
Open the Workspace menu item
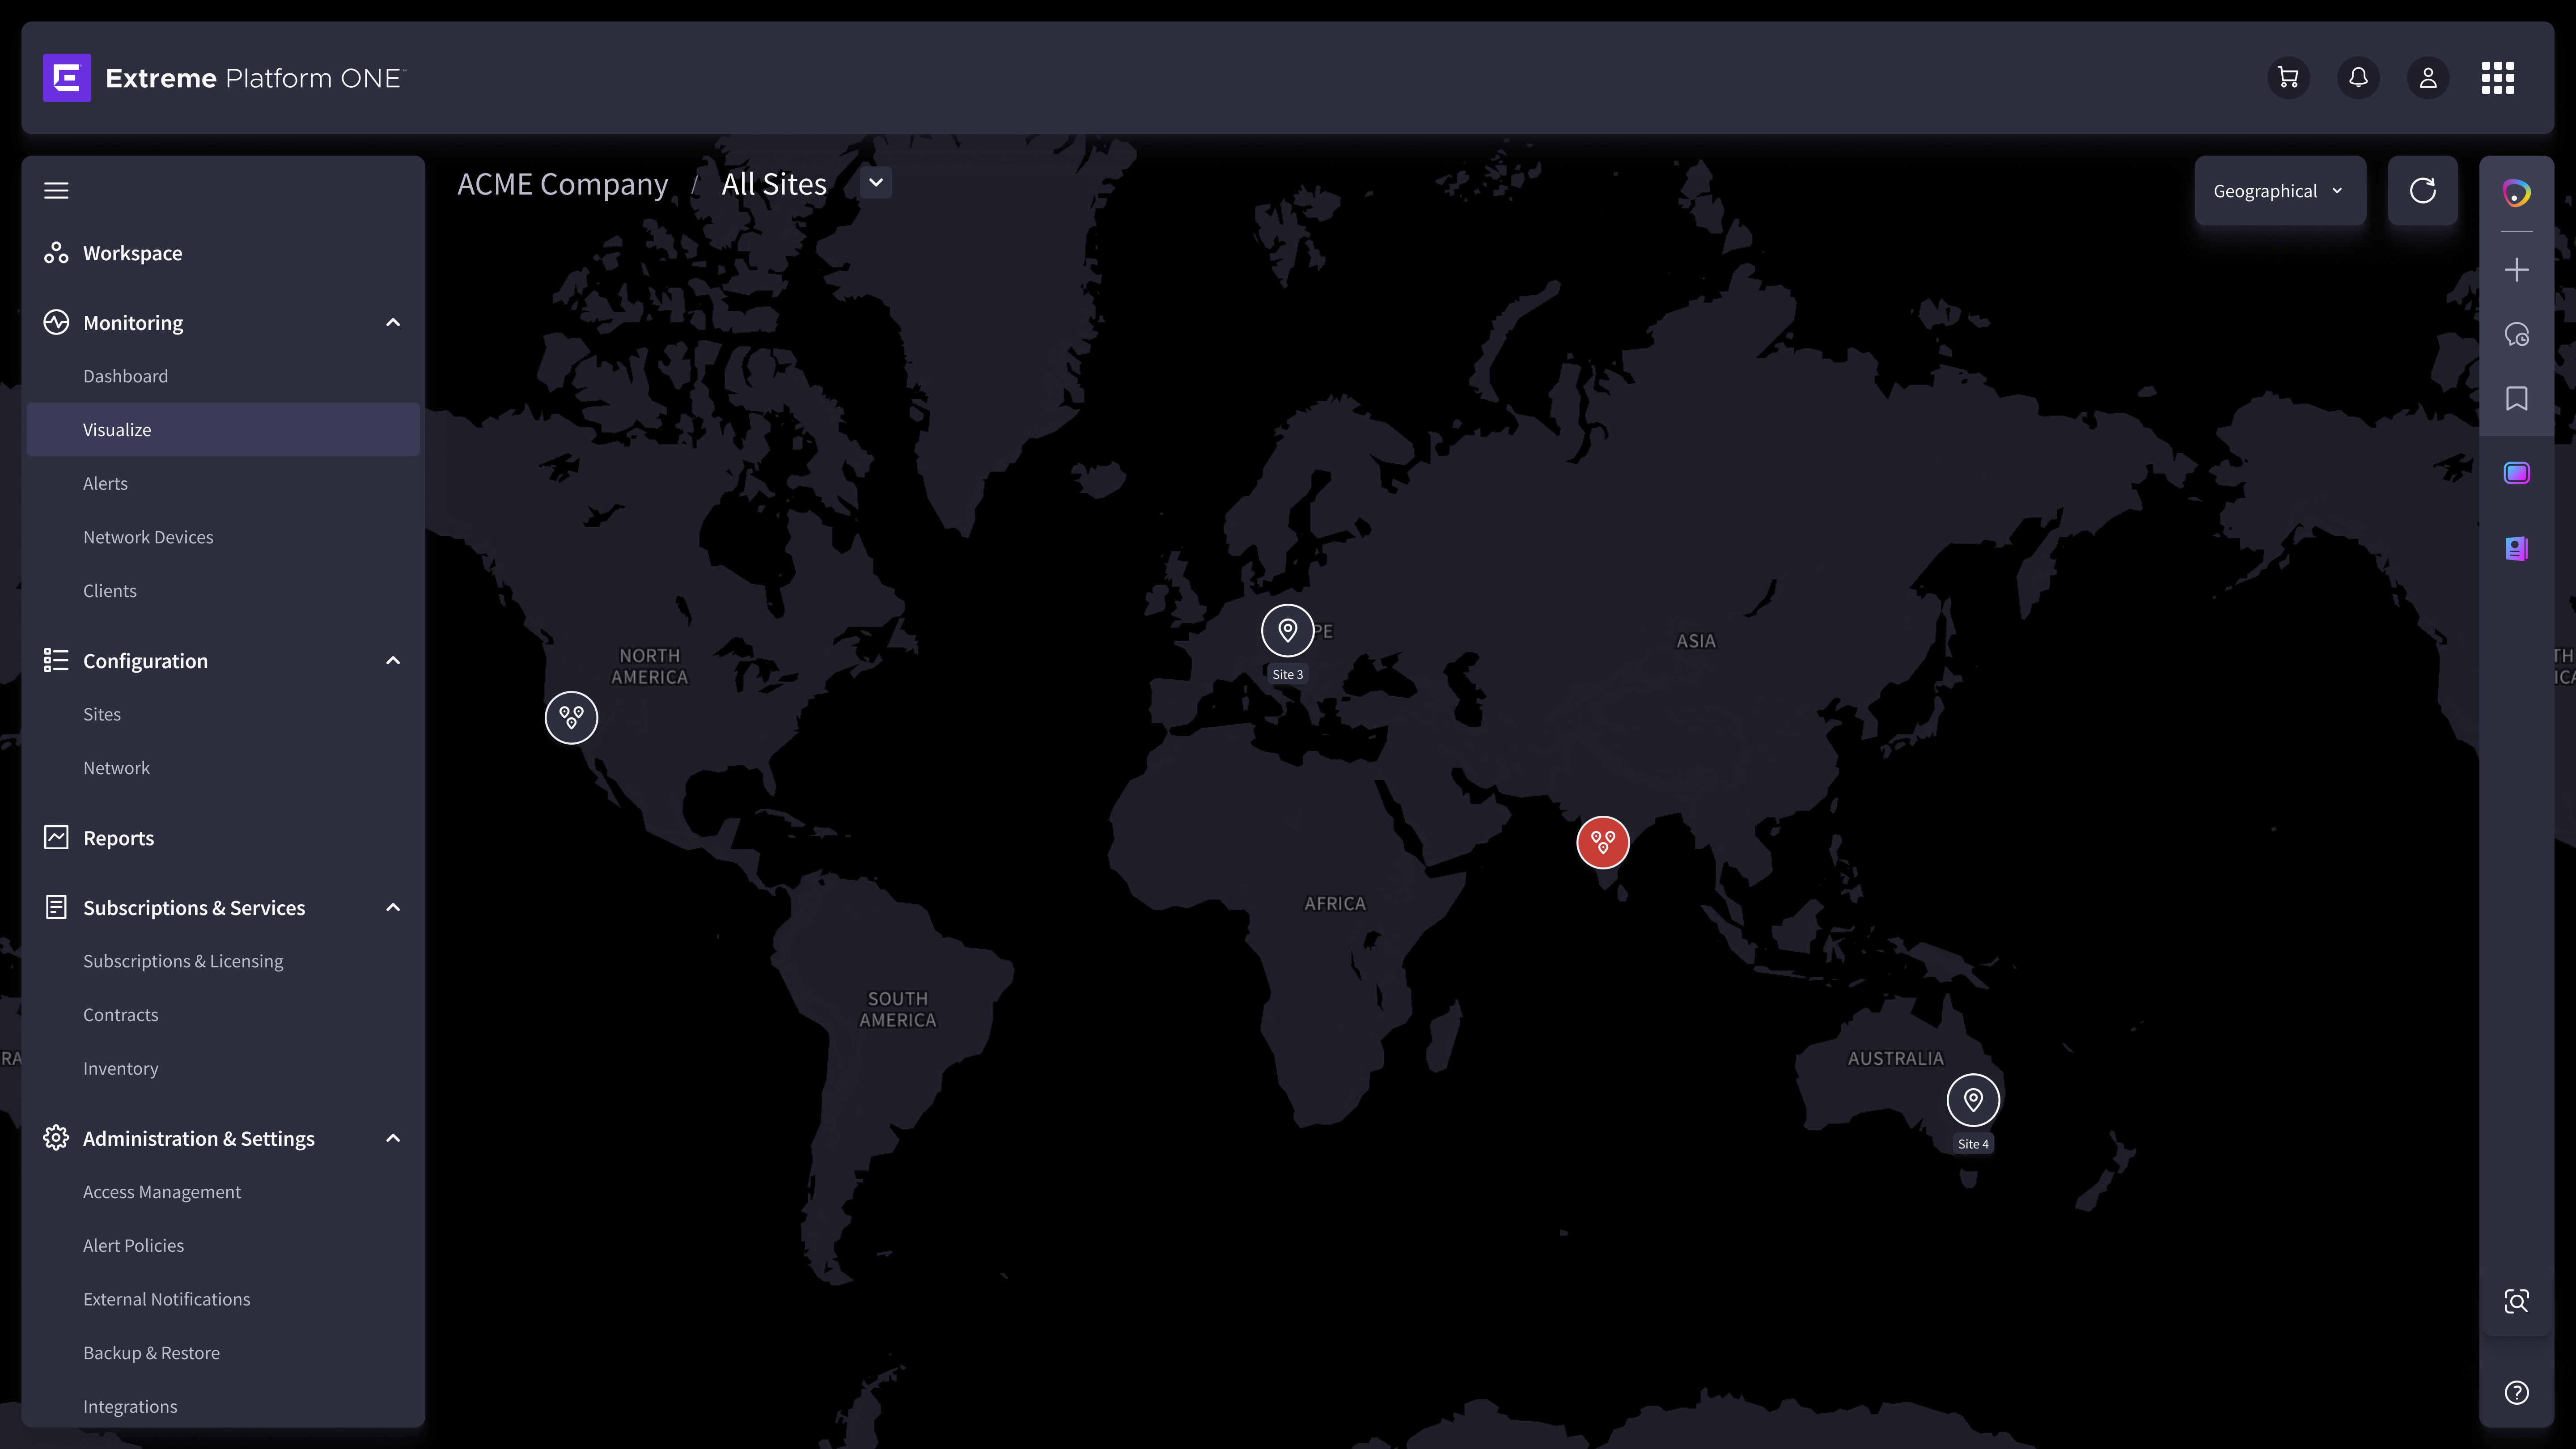coord(133,253)
